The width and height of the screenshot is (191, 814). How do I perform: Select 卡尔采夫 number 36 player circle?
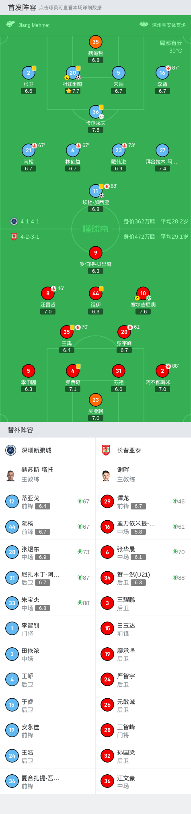pyautogui.click(x=96, y=112)
